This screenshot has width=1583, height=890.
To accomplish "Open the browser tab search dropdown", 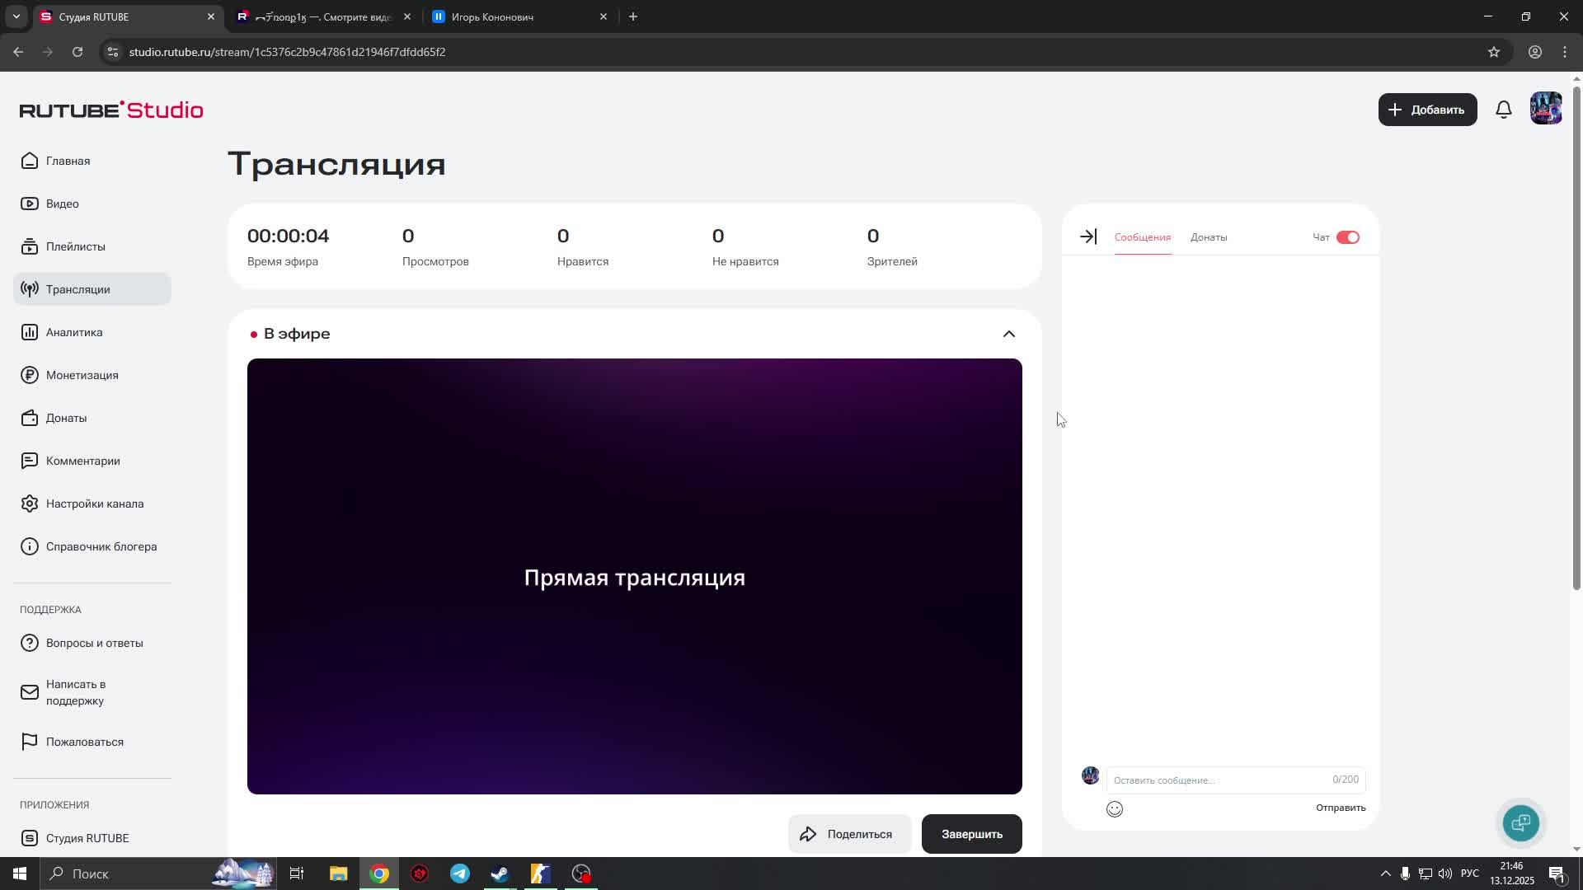I will pos(15,16).
